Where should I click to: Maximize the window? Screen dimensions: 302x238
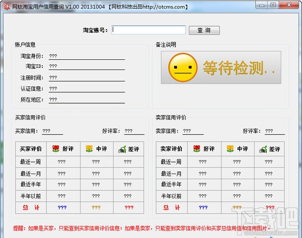point(273,5)
